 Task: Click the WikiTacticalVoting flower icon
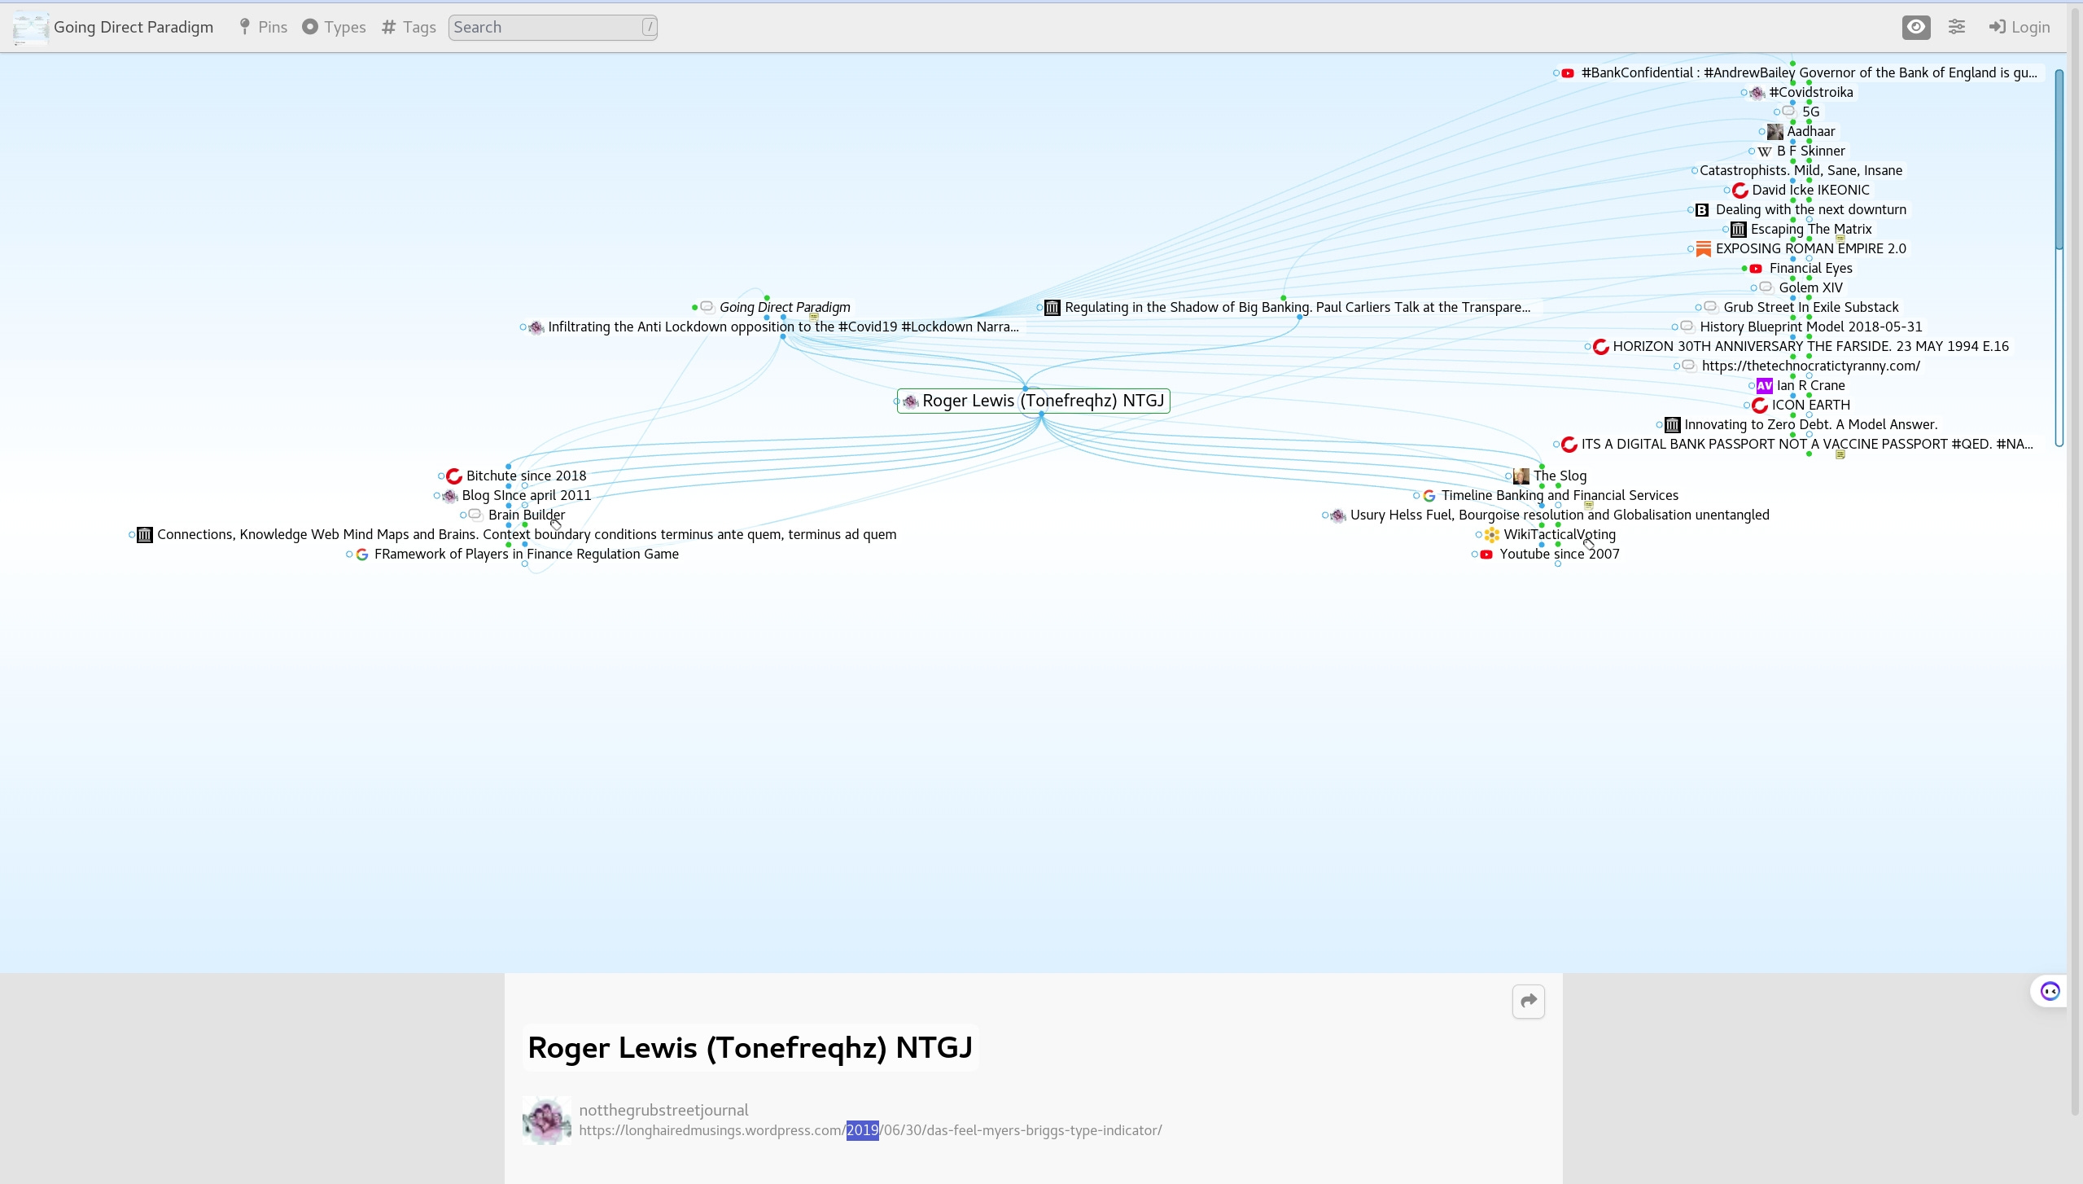(1491, 535)
